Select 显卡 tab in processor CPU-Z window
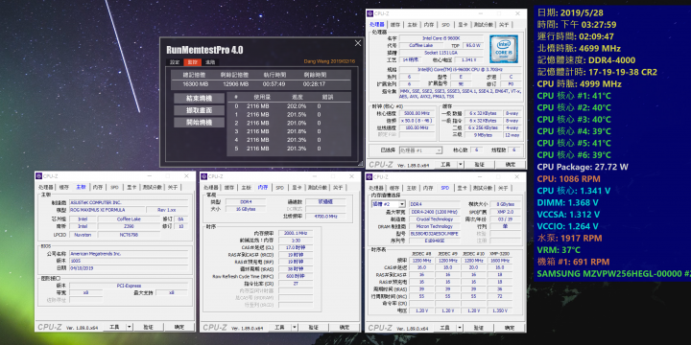 (462, 25)
